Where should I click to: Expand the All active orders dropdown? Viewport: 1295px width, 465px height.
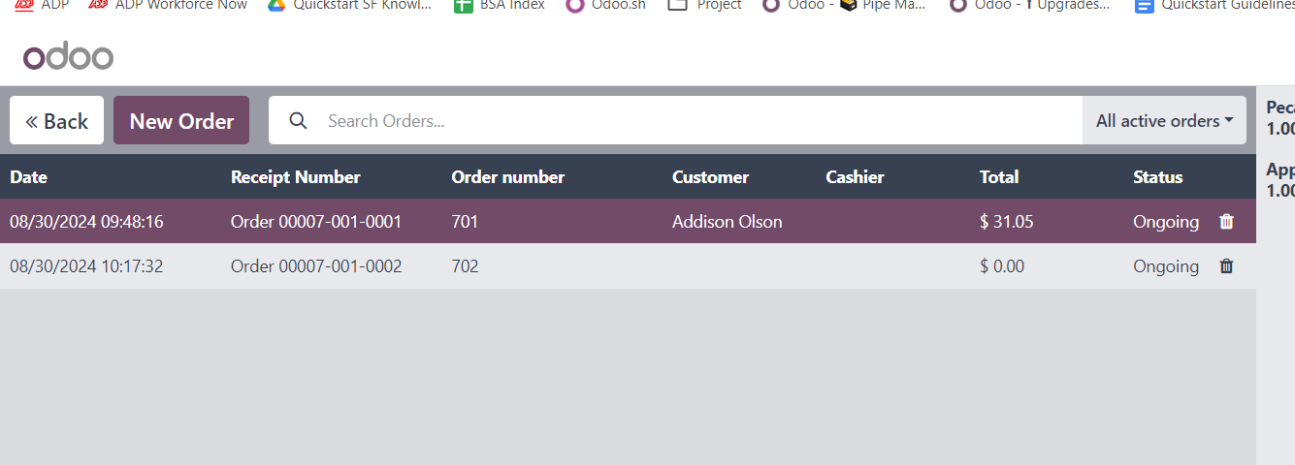1164,121
